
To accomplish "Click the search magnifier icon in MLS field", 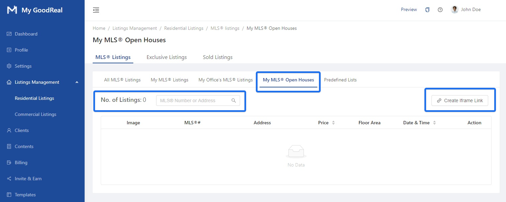I will click(234, 100).
